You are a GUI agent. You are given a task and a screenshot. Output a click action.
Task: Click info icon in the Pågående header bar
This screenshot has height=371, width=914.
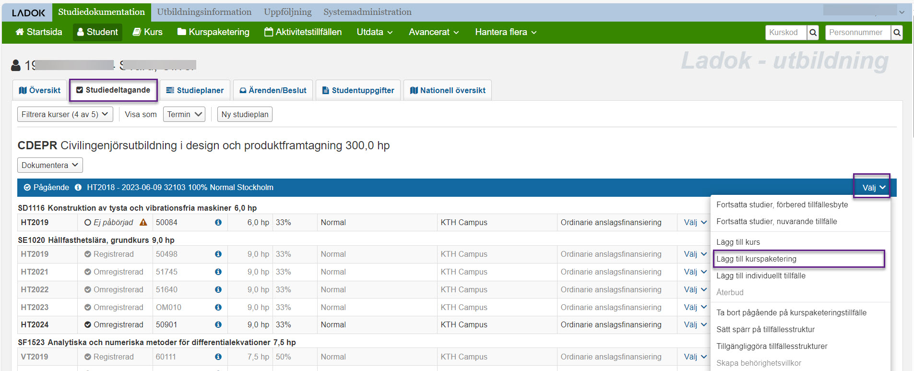click(78, 188)
